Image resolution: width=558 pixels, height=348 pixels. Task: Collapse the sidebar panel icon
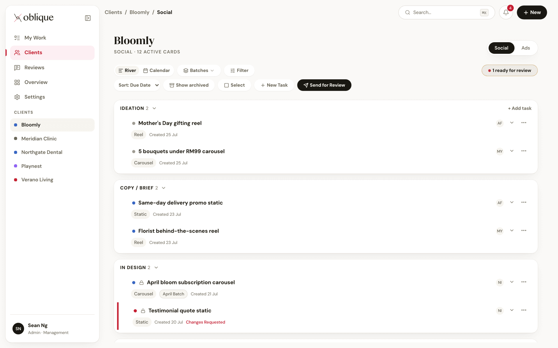88,18
